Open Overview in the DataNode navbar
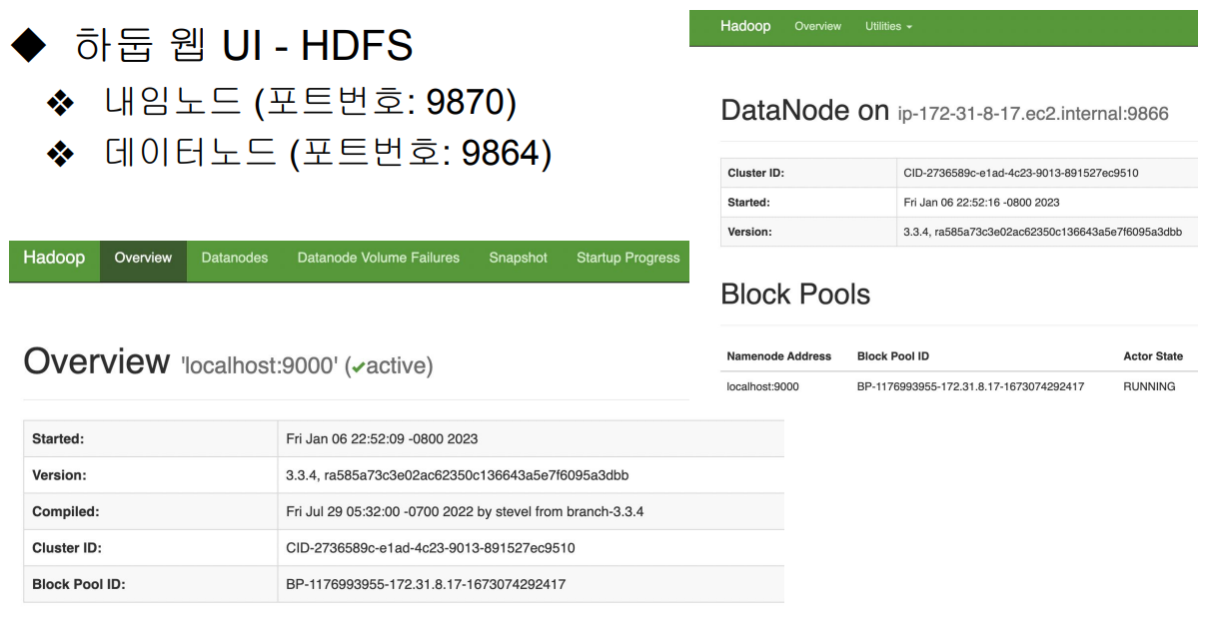This screenshot has height=632, width=1209. tap(817, 26)
